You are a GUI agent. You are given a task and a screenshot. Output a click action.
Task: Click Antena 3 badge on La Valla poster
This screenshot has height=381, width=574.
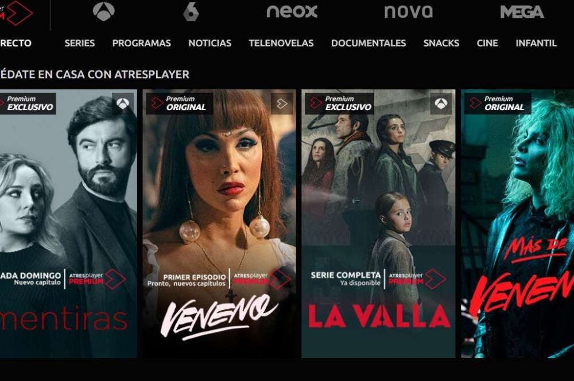(x=441, y=104)
